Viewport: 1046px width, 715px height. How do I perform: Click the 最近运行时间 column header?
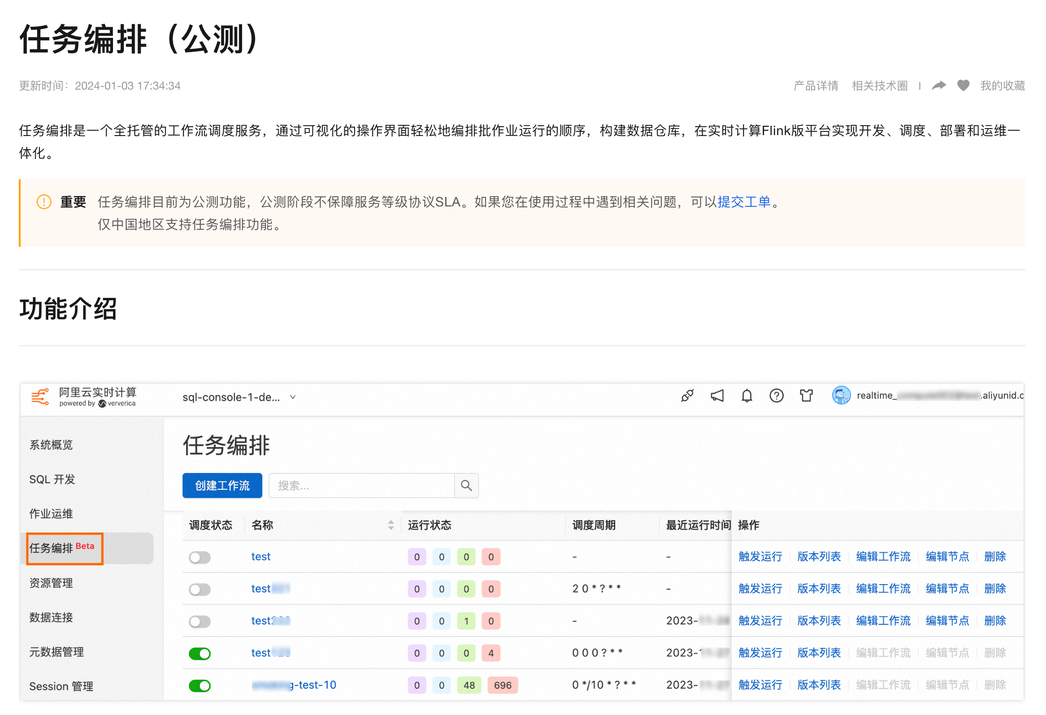698,525
